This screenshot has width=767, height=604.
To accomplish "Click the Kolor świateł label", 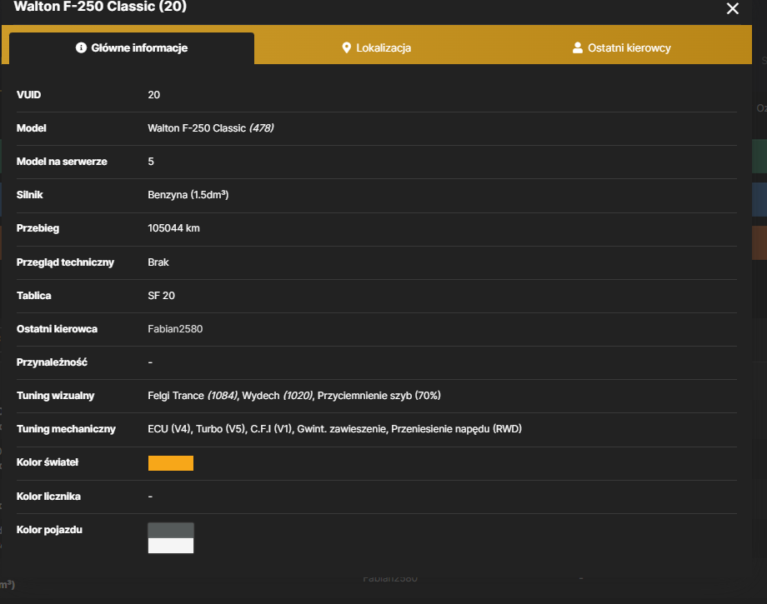I will pos(48,462).
